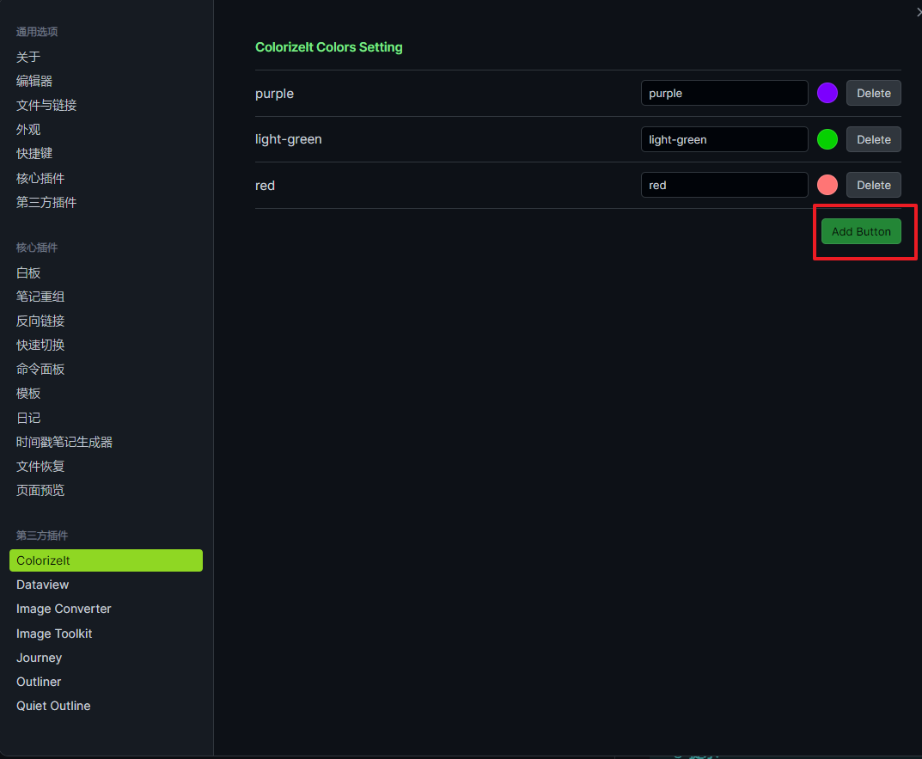Select the 第三方插件 general option
This screenshot has height=759, width=922.
[x=46, y=202]
